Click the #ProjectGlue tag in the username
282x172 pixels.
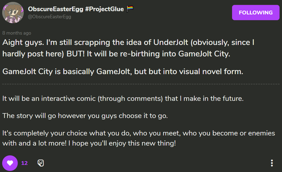pos(104,9)
